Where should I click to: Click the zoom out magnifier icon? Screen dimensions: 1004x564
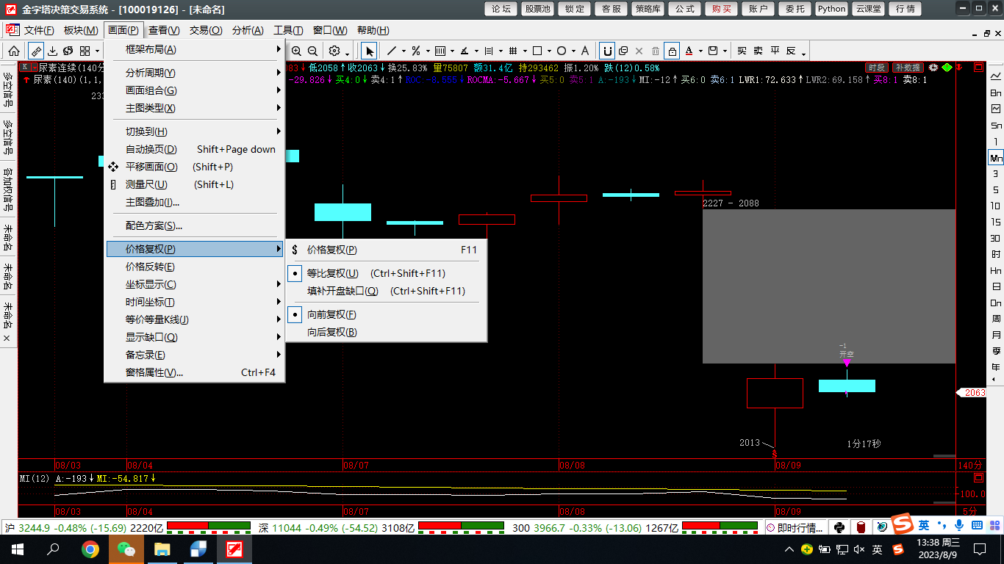point(312,51)
